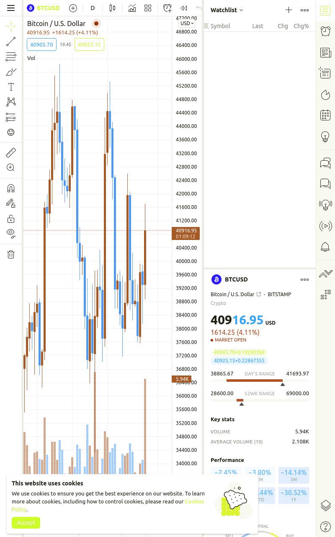Change the D time interval
335x537 pixels.
point(93,8)
